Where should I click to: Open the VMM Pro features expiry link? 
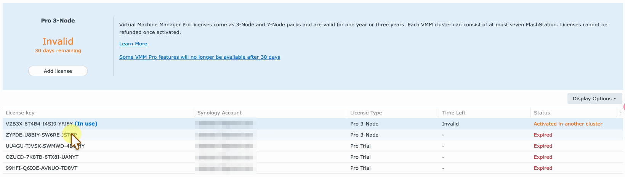pyautogui.click(x=200, y=57)
